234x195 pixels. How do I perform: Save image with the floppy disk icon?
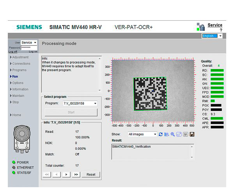[192, 134]
